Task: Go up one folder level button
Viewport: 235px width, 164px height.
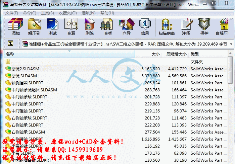Action: coord(10,44)
